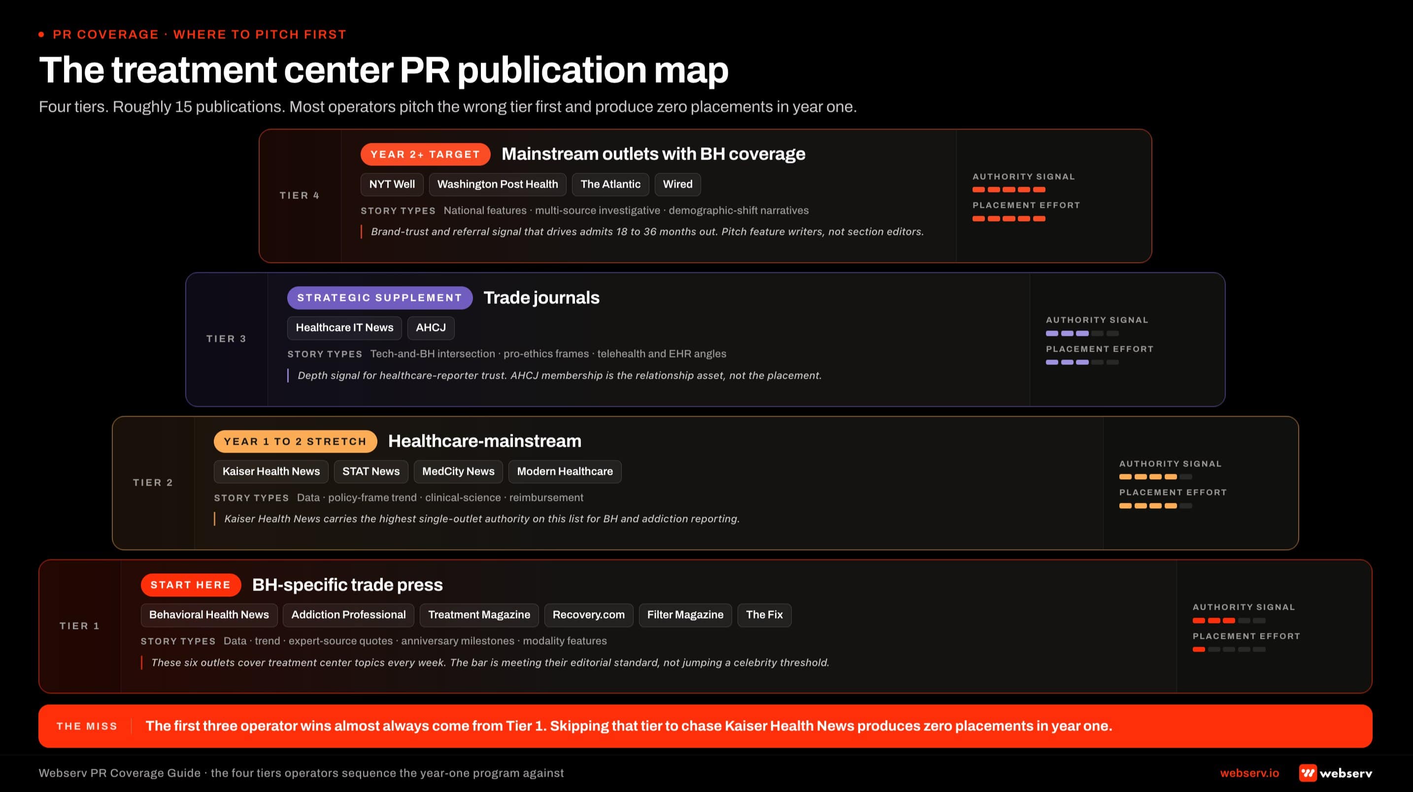Click Tier 2 placement effort bar

(1156, 506)
